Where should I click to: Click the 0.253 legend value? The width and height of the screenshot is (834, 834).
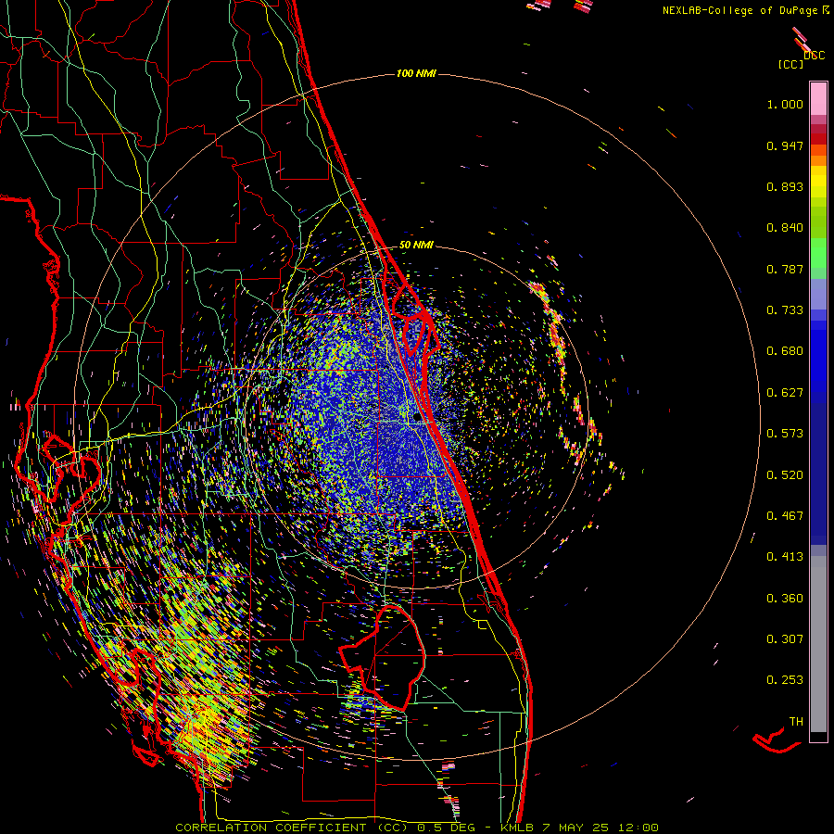pyautogui.click(x=785, y=680)
